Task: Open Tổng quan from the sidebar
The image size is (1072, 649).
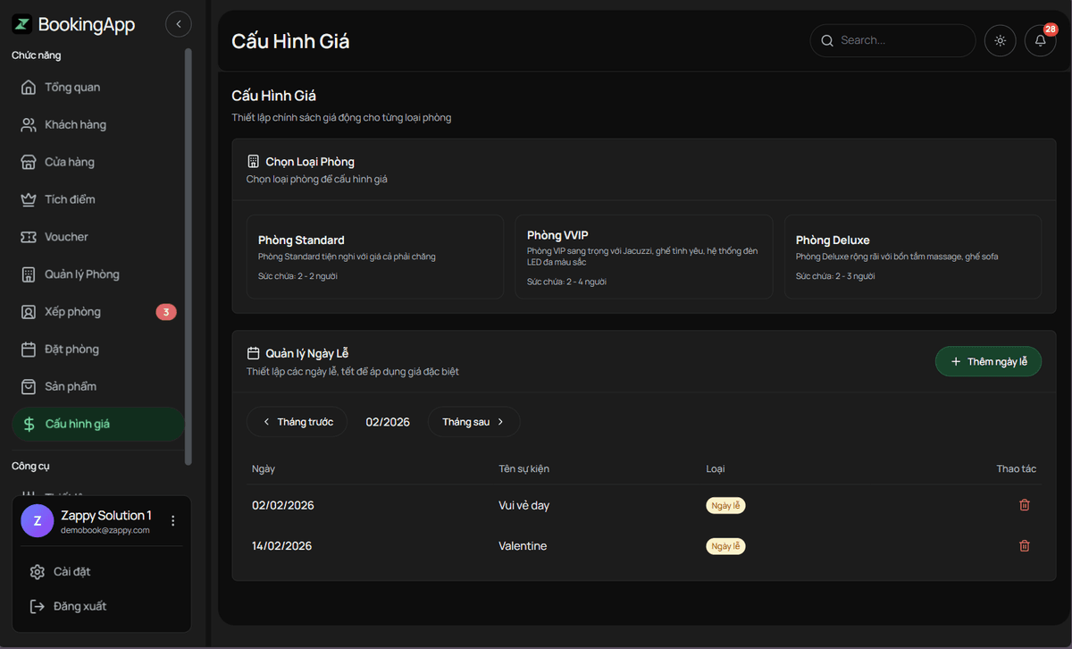Action: pyautogui.click(x=72, y=88)
